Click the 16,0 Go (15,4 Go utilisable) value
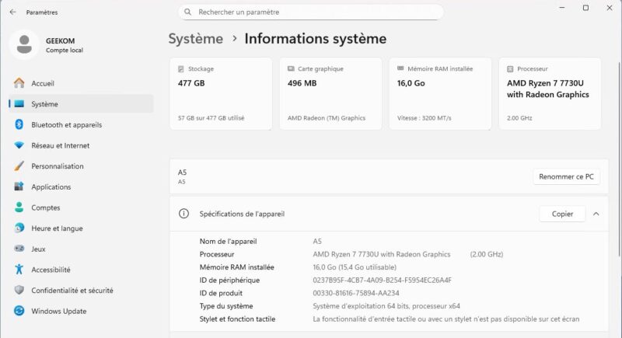This screenshot has height=338, width=622. (355, 267)
